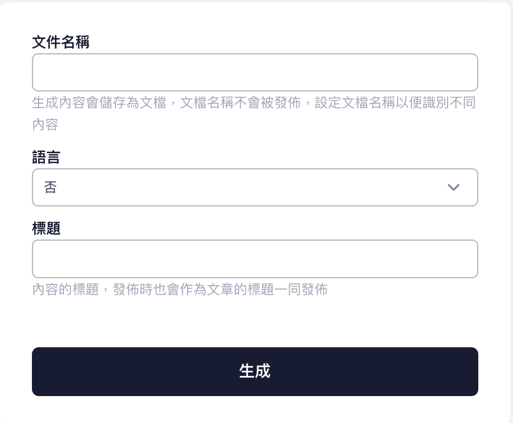Open the 語言 dropdown menu

pos(255,187)
